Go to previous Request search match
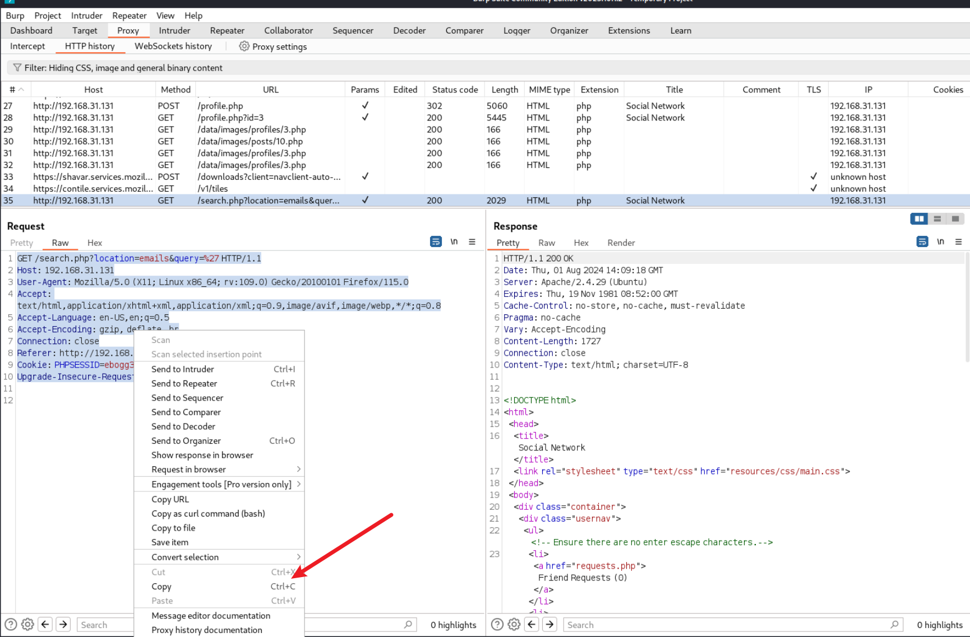Viewport: 970px width, 637px height. pos(45,624)
